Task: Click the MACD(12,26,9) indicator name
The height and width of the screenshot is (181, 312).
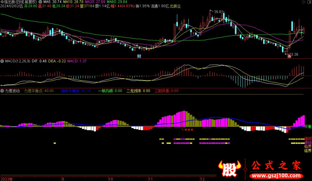Action: (x=18, y=61)
